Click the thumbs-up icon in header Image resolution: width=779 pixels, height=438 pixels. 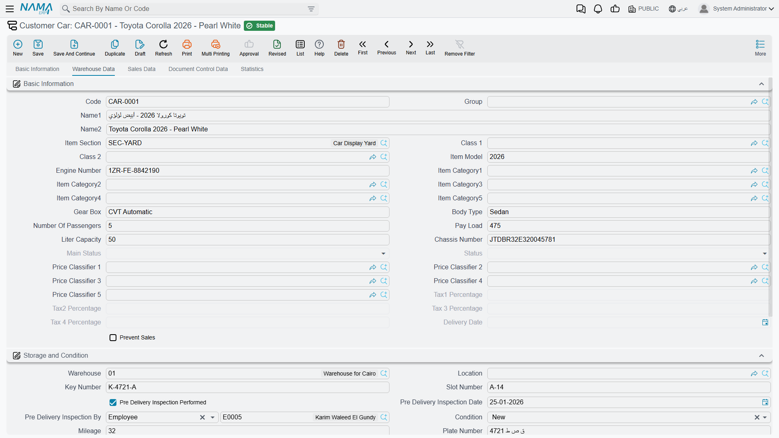(615, 9)
